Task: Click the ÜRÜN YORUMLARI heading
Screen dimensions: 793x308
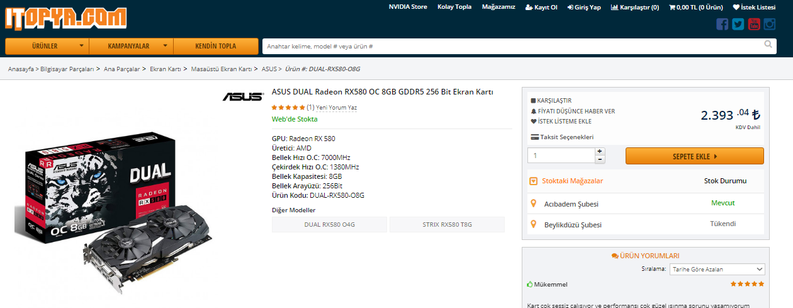Action: tap(645, 256)
